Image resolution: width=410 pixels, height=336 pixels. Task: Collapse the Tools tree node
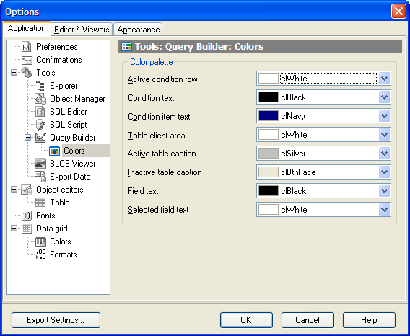14,73
